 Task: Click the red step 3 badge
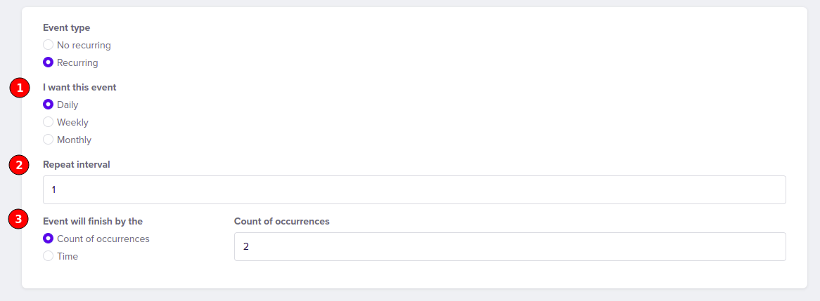pos(20,219)
